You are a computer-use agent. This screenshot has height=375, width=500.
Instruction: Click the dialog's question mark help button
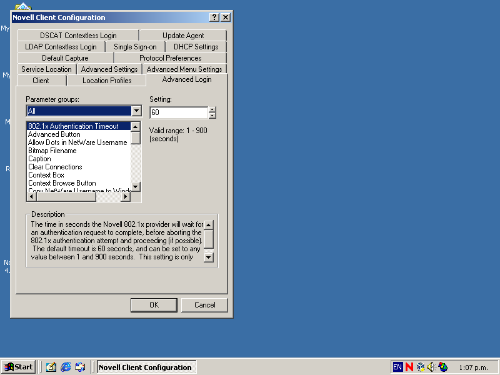pyautogui.click(x=214, y=17)
